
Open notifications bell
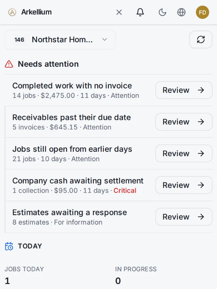(x=140, y=12)
